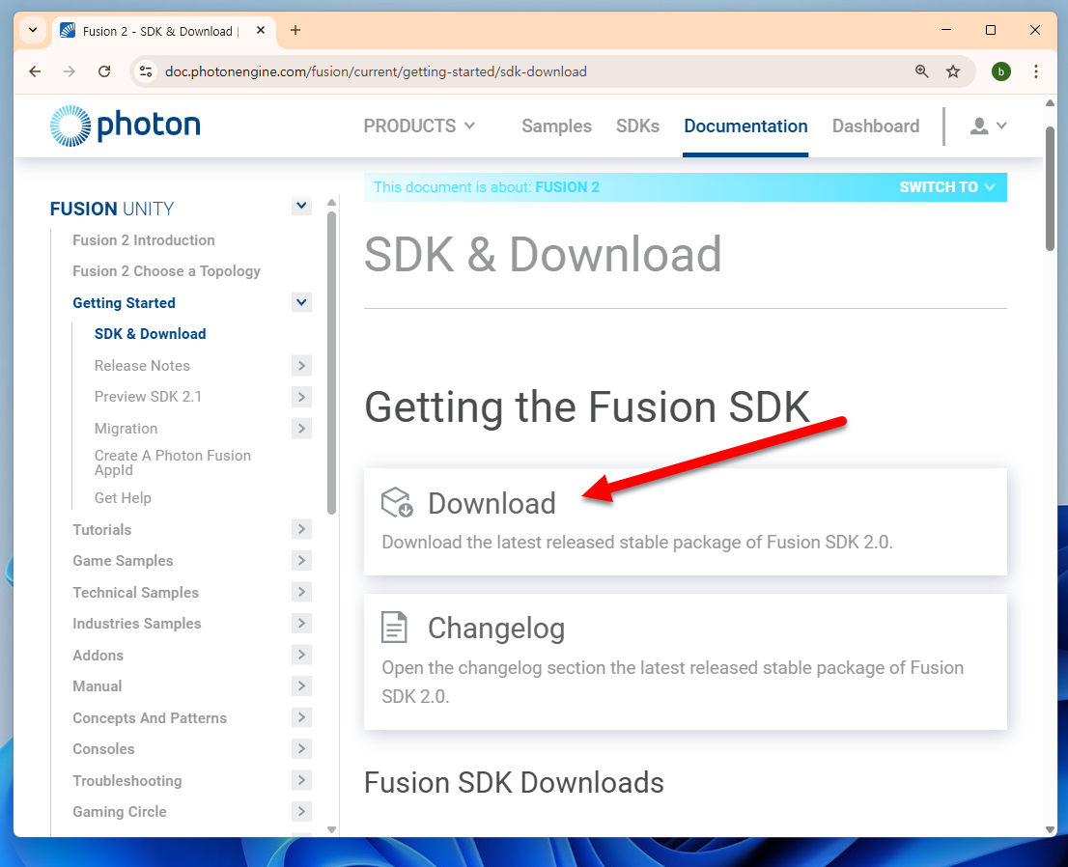The height and width of the screenshot is (867, 1068).
Task: Expand the Addons arrow
Action: click(x=301, y=655)
